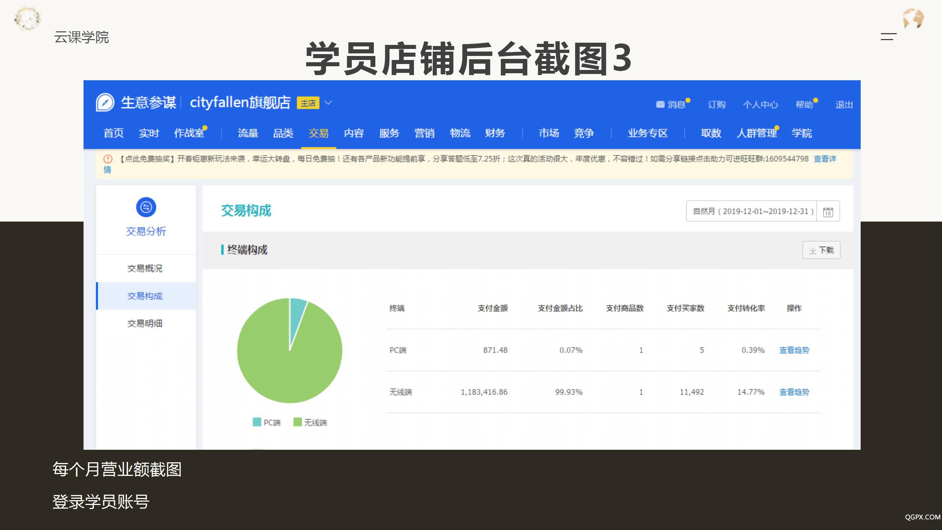Click the warning icon in the notice banner
This screenshot has height=530, width=942.
108,159
